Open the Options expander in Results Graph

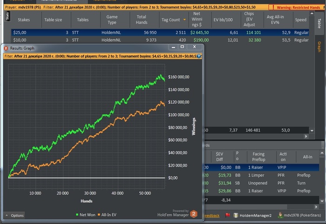(x=14, y=216)
